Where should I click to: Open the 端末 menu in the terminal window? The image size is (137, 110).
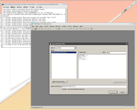(x=26, y=7)
